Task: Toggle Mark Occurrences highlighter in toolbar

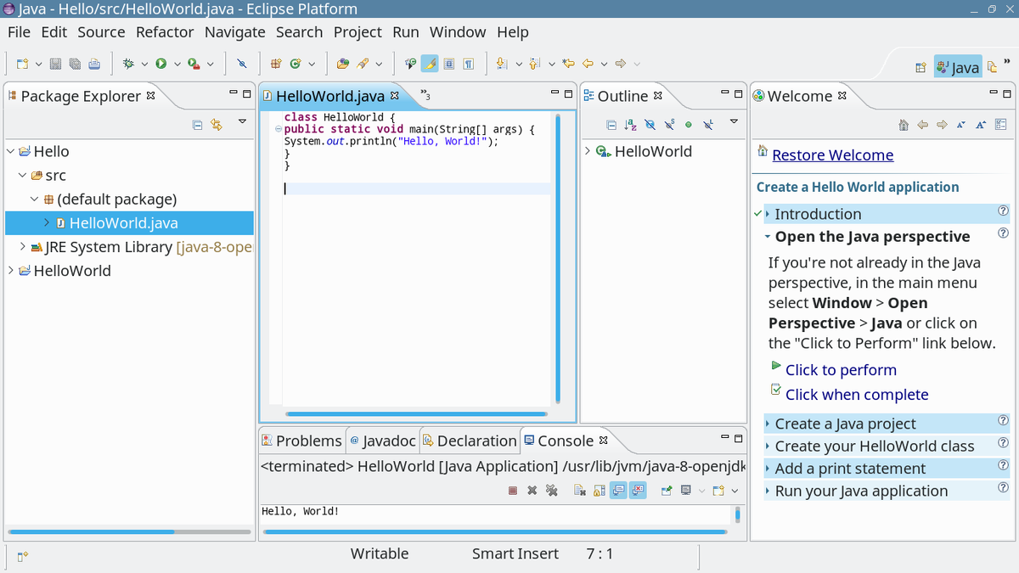Action: pyautogui.click(x=430, y=64)
